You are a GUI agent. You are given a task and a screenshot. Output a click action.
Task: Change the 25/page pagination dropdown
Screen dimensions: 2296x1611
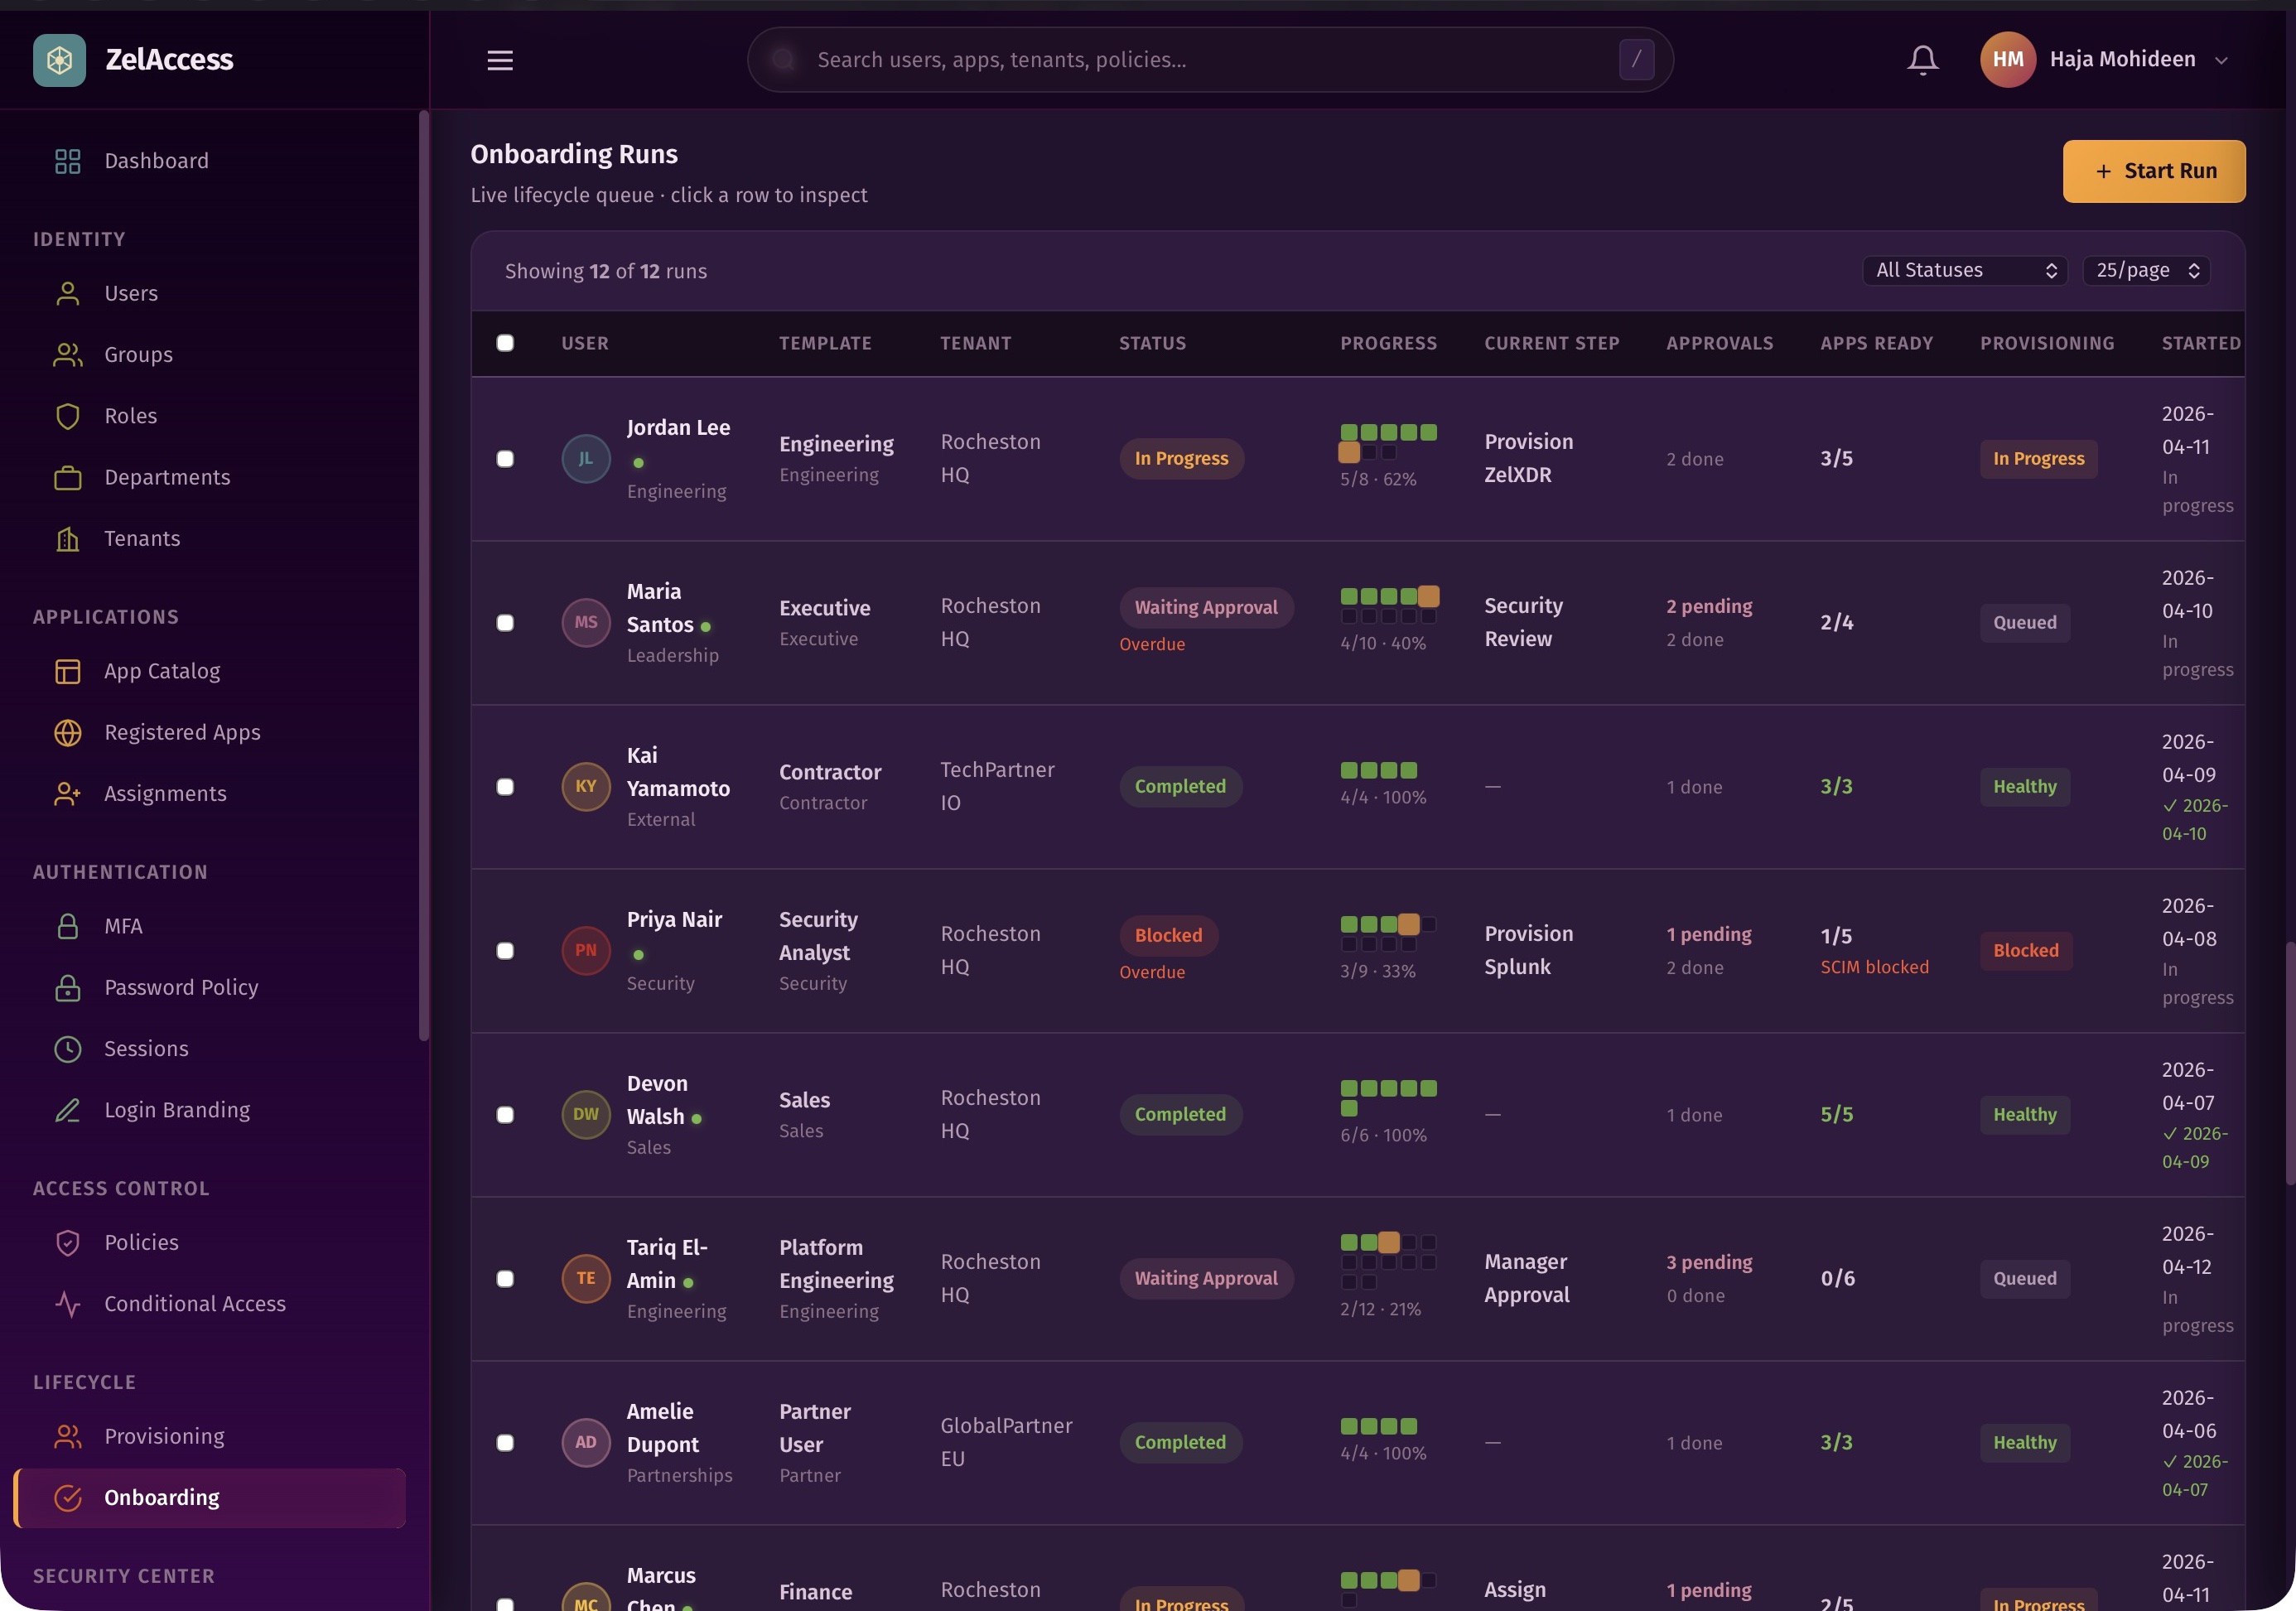pyautogui.click(x=2145, y=270)
